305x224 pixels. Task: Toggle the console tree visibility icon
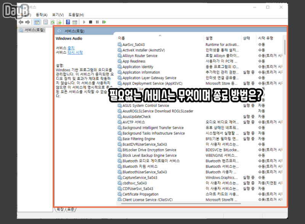tap(37, 22)
